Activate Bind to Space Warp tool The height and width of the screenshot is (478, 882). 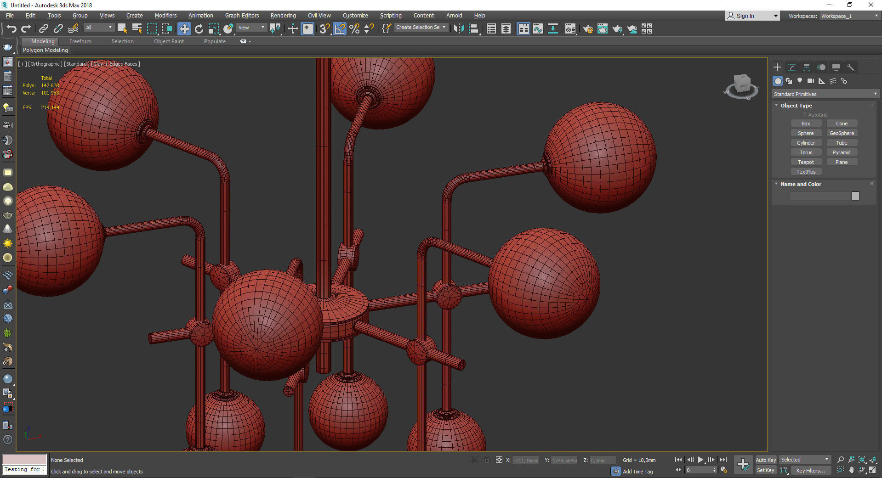click(73, 29)
